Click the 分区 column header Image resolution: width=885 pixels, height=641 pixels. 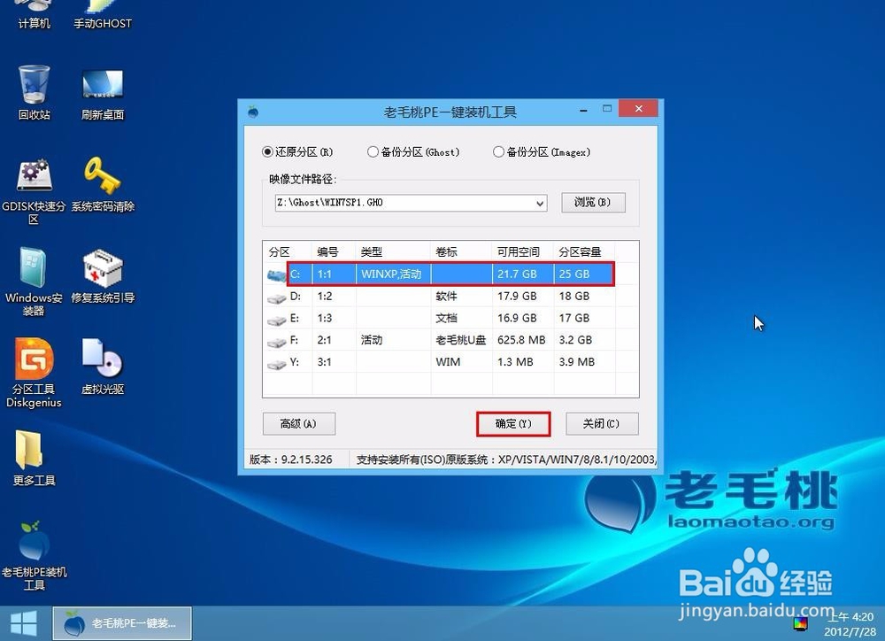point(288,251)
